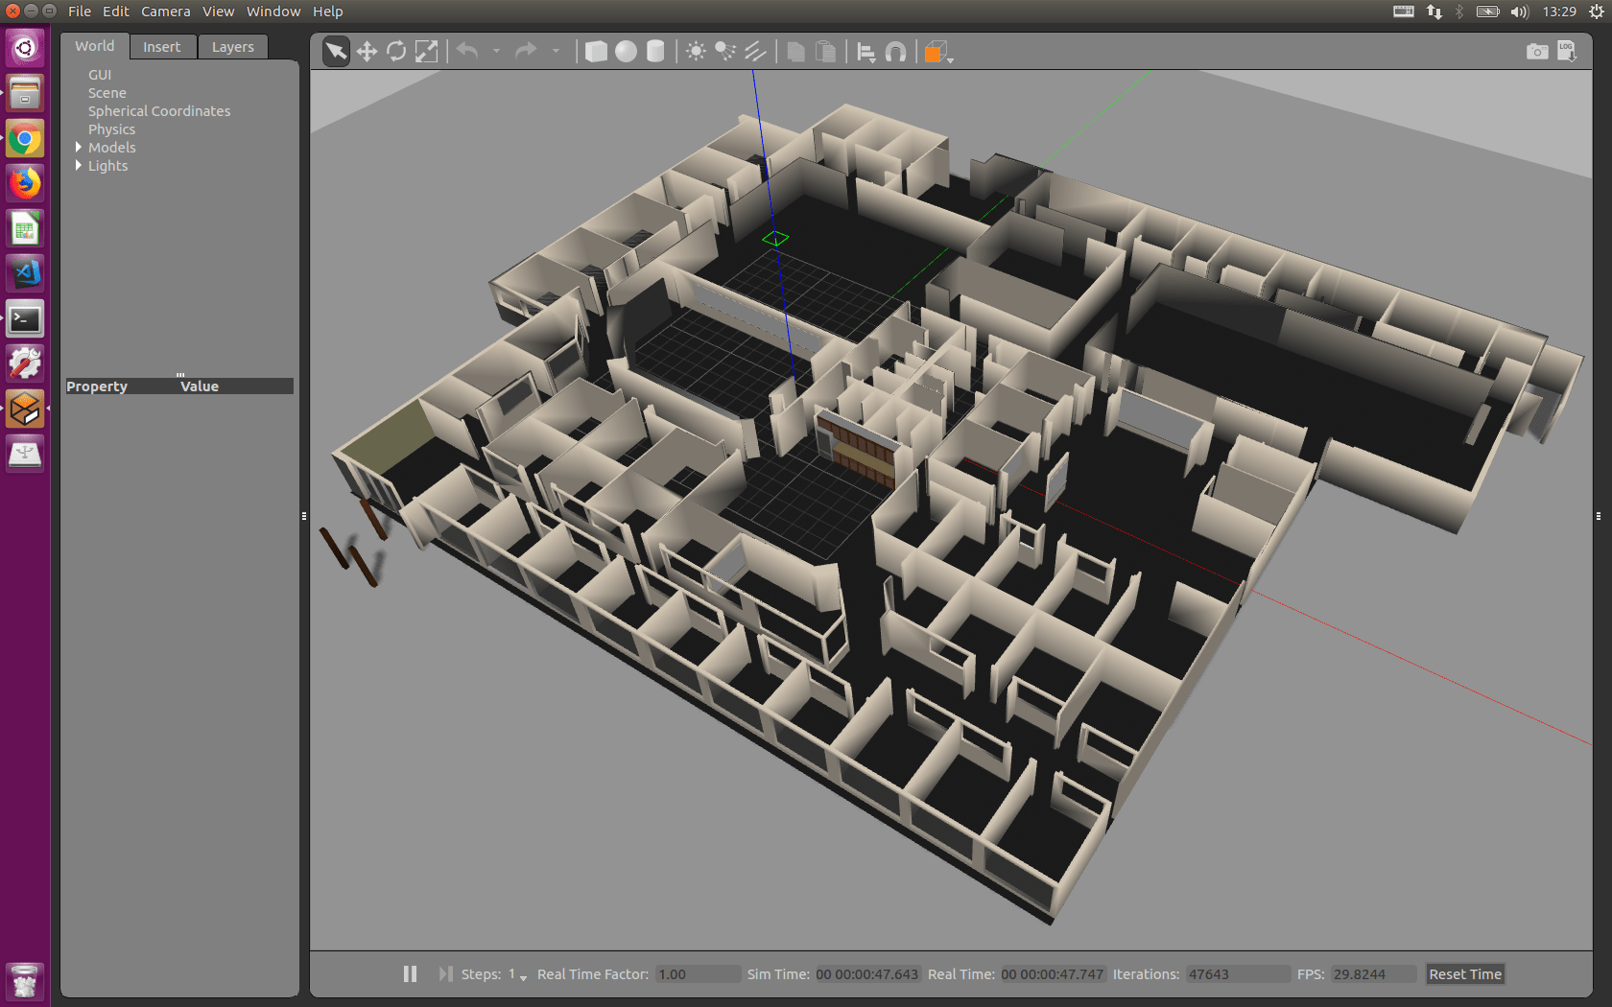Screen dimensions: 1612x1007
Task: Open the system gear menu in top bar
Action: tap(1597, 12)
